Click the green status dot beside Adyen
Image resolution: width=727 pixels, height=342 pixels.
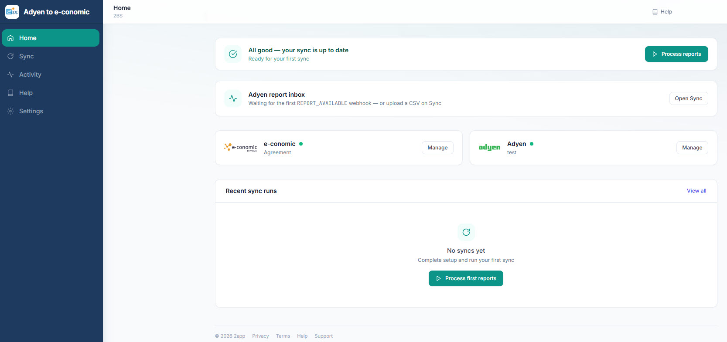click(532, 144)
